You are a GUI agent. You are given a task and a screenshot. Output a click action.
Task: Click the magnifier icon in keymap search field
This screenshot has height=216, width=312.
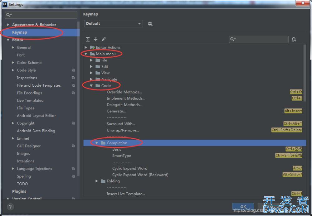233,39
